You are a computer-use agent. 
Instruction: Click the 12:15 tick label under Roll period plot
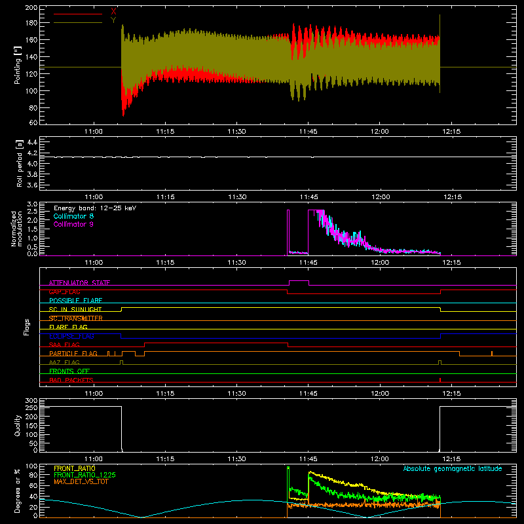point(453,197)
